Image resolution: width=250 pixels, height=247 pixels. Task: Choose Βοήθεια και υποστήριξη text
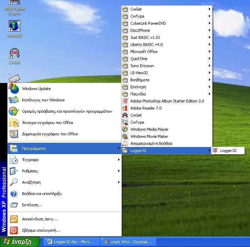[x=42, y=194]
